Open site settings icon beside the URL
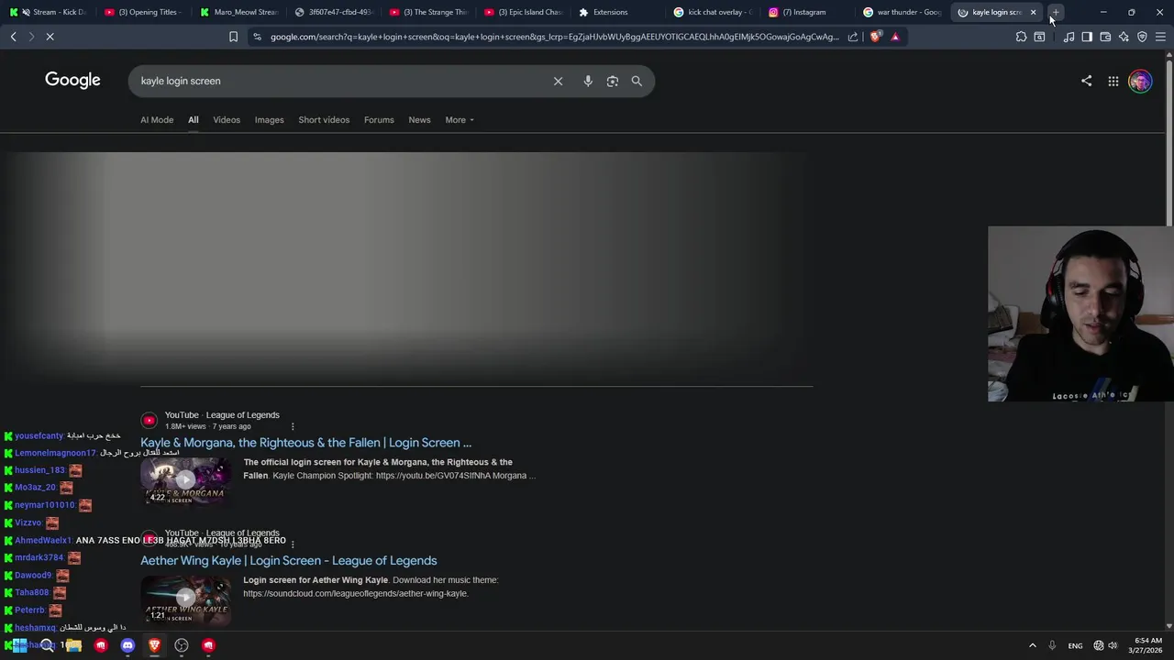 pos(257,37)
